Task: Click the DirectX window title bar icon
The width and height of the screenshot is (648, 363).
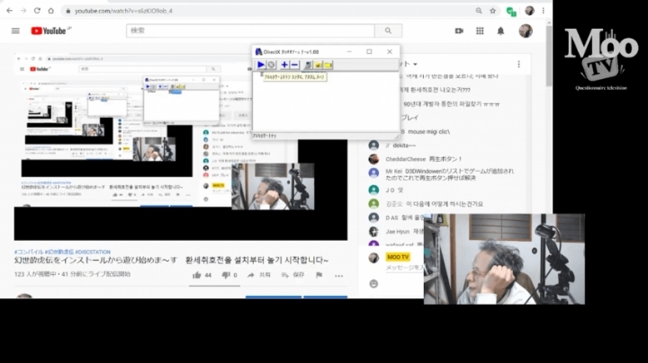Action: 258,51
